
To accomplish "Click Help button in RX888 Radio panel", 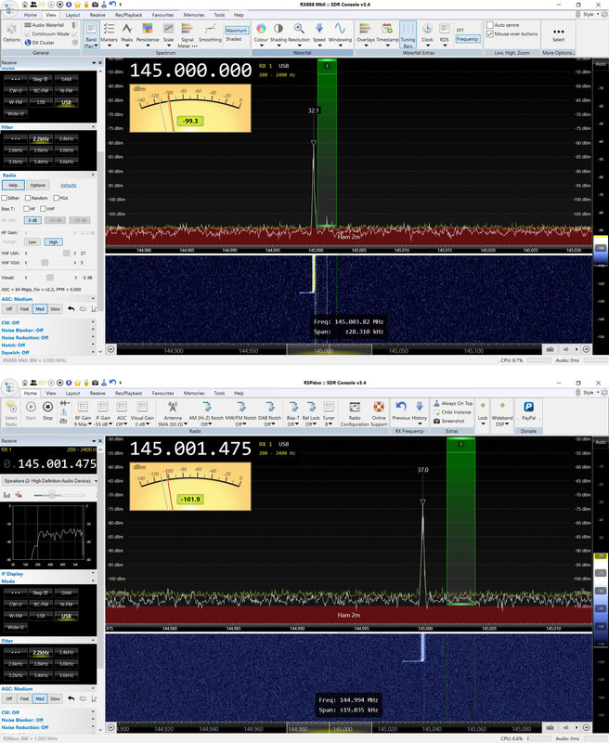I will (13, 185).
